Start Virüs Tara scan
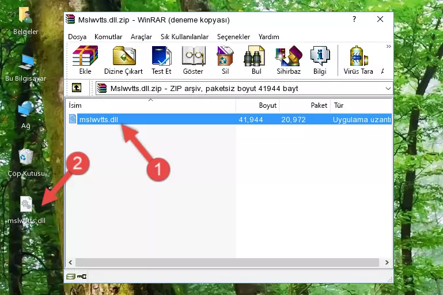 [x=358, y=60]
